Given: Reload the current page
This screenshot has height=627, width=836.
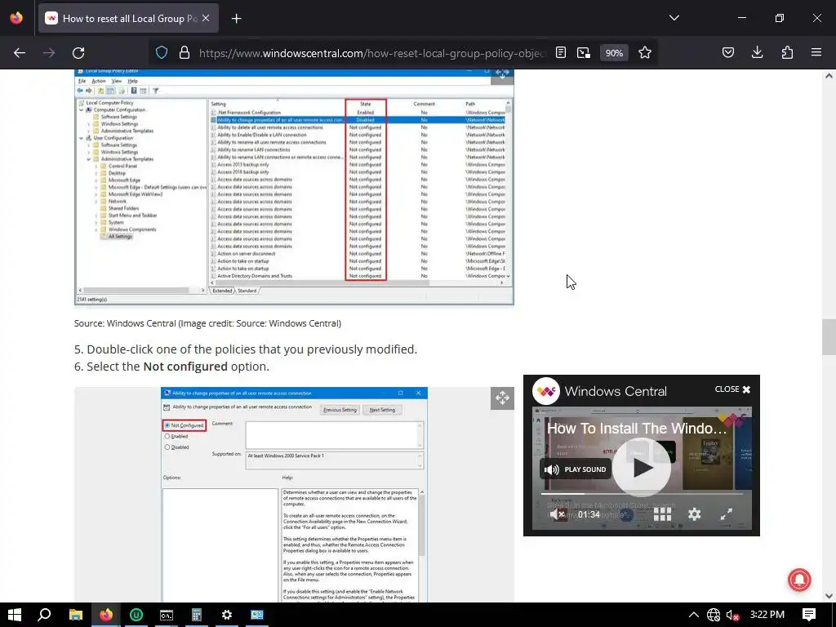Looking at the screenshot, I should click(78, 53).
